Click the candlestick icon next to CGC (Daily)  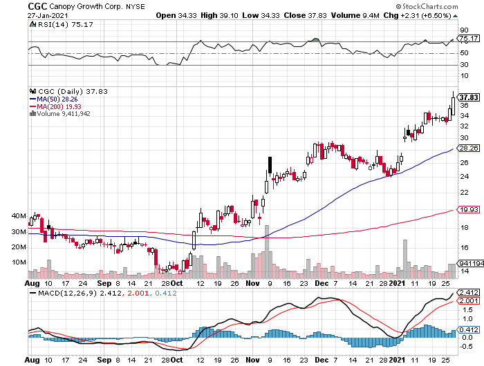[32, 91]
